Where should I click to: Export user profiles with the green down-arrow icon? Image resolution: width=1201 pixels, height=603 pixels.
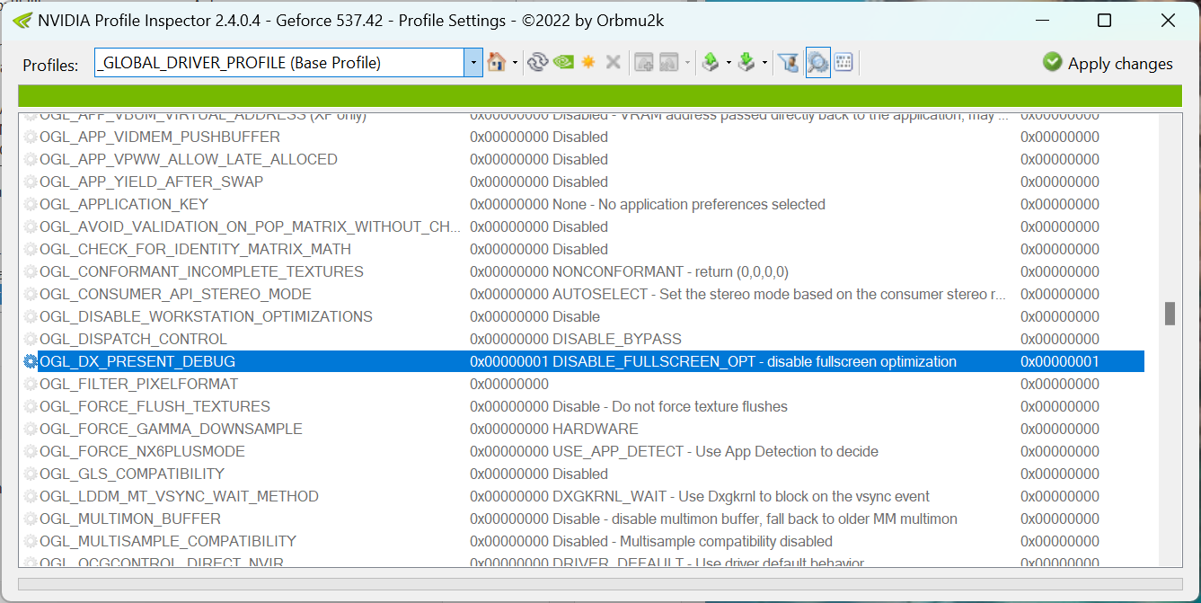pos(747,62)
